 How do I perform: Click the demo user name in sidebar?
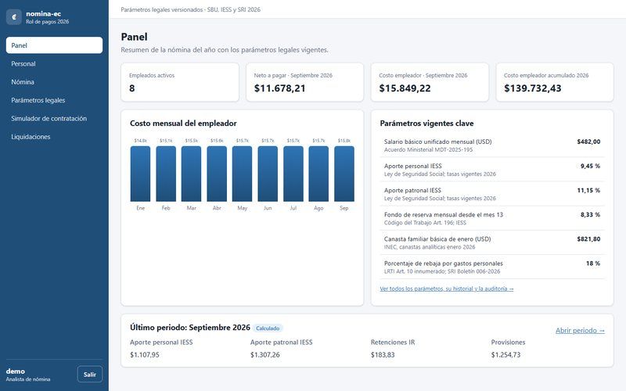click(15, 371)
